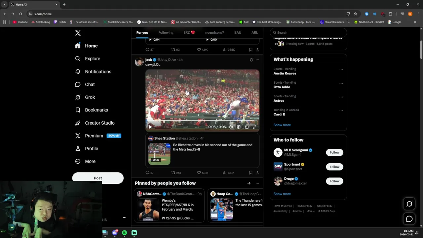Enter fullscreen on video

pyautogui.click(x=254, y=127)
